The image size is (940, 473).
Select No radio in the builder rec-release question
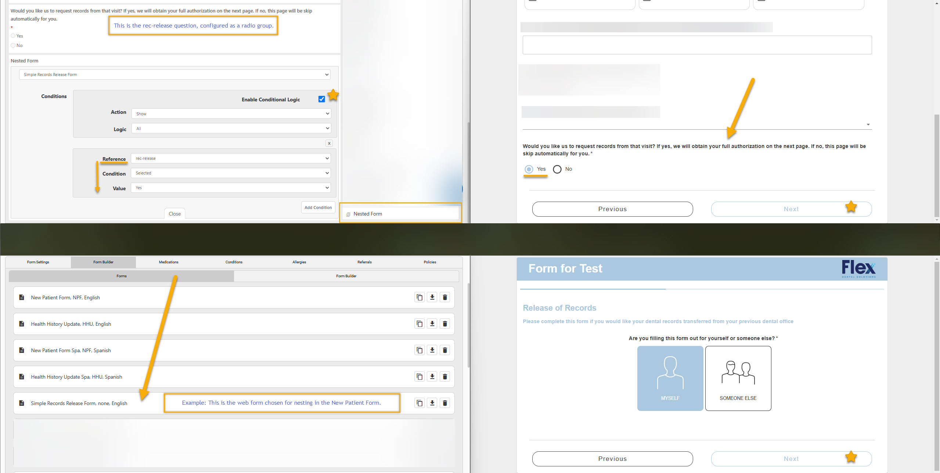coord(13,46)
